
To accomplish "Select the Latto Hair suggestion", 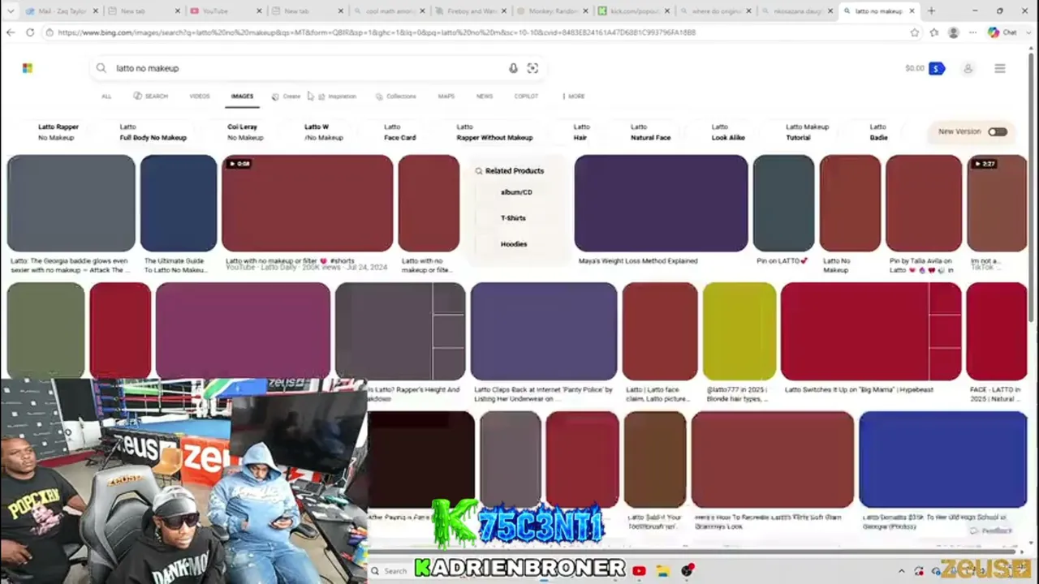I will [581, 132].
